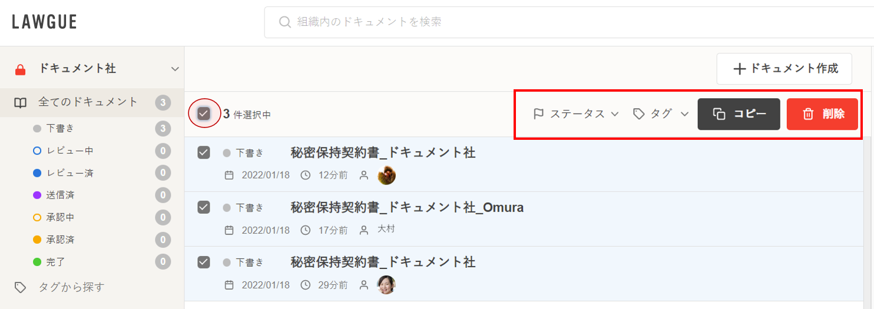
Task: Uncheck the first document's checkbox
Action: click(204, 153)
